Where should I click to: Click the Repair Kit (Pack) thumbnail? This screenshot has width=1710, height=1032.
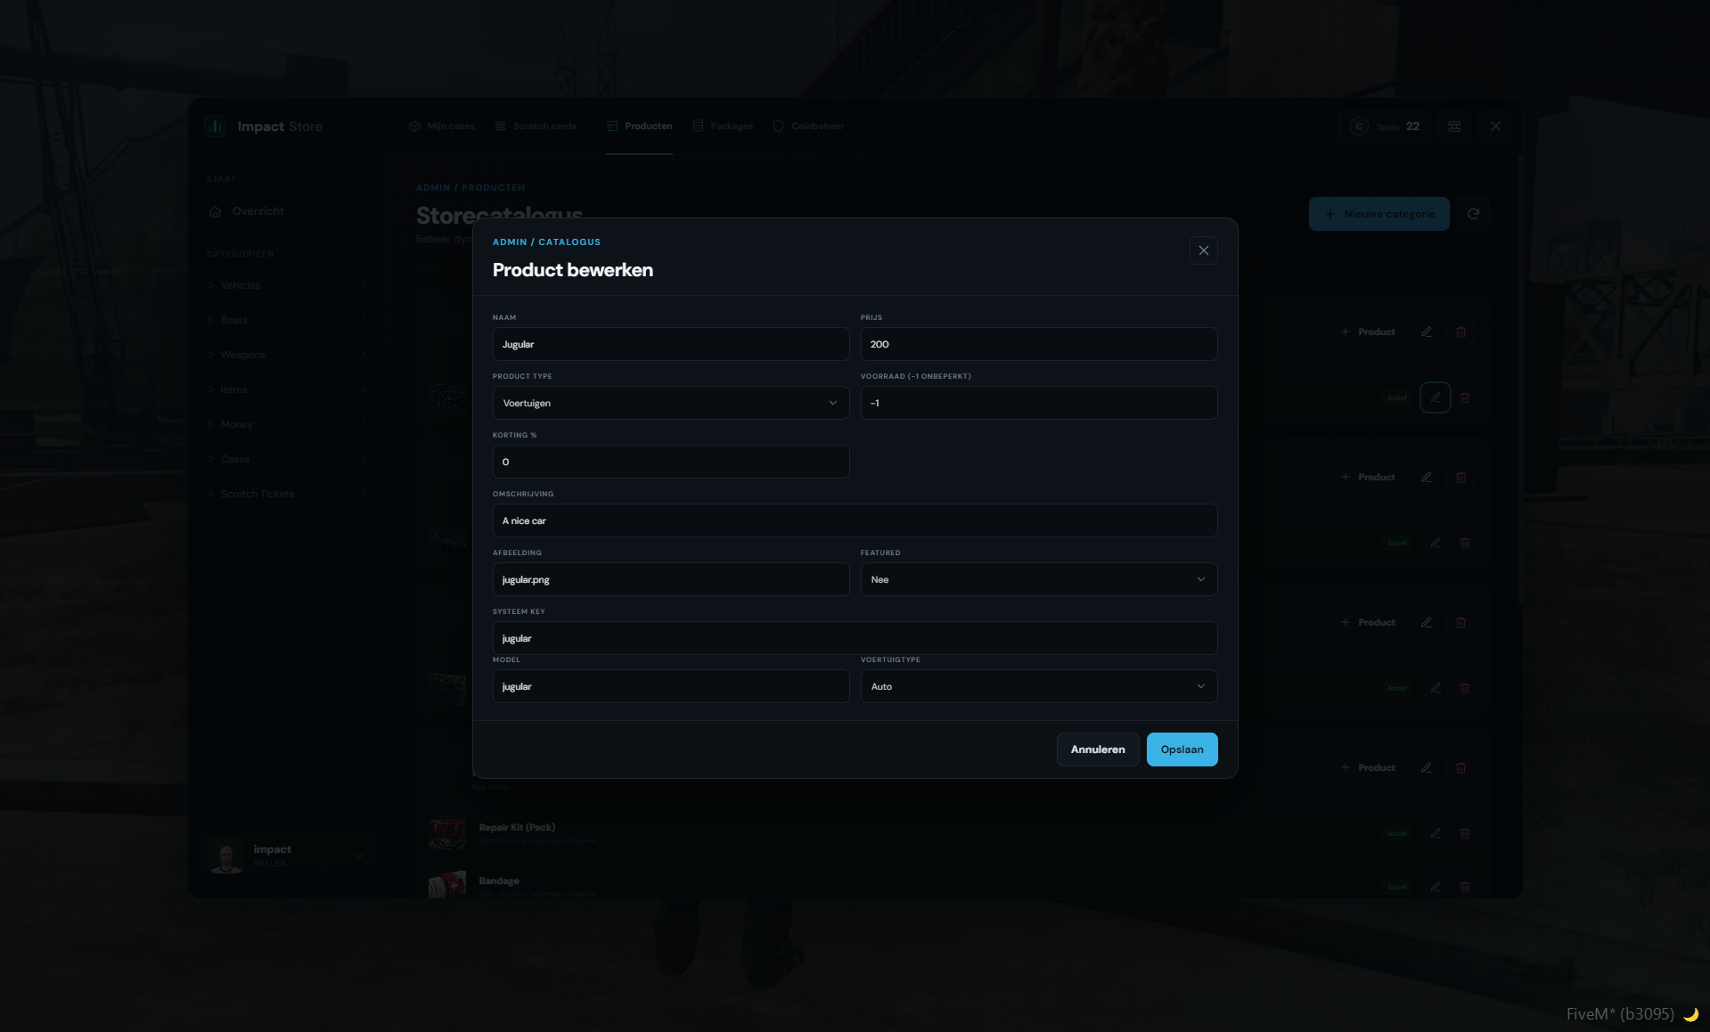pyautogui.click(x=447, y=833)
